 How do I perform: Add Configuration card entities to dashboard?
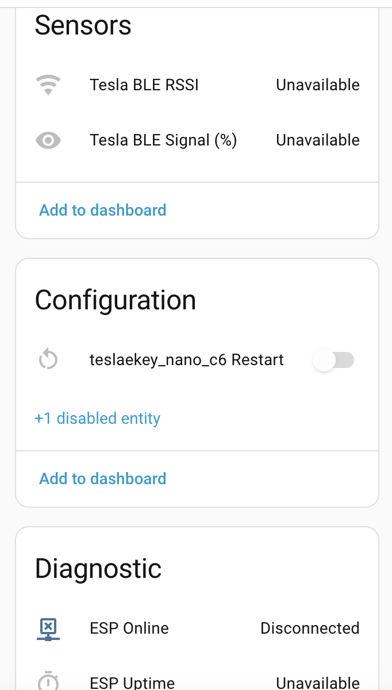[102, 479]
